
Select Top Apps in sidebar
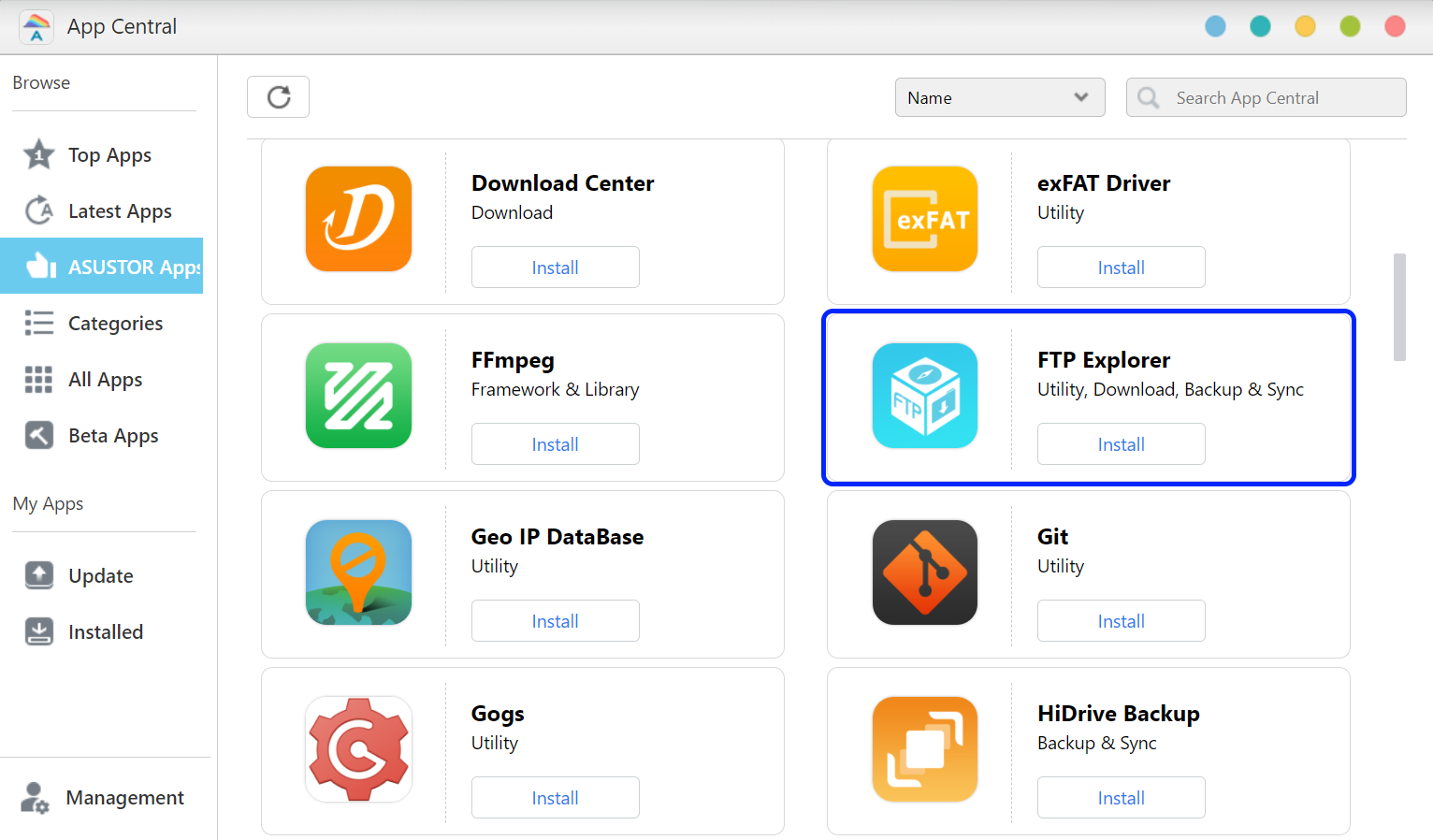click(x=101, y=154)
